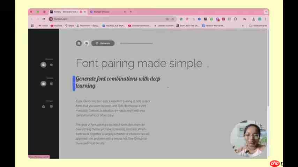Lock the heading font in sidebar
This screenshot has height=167, width=298.
[43, 65]
